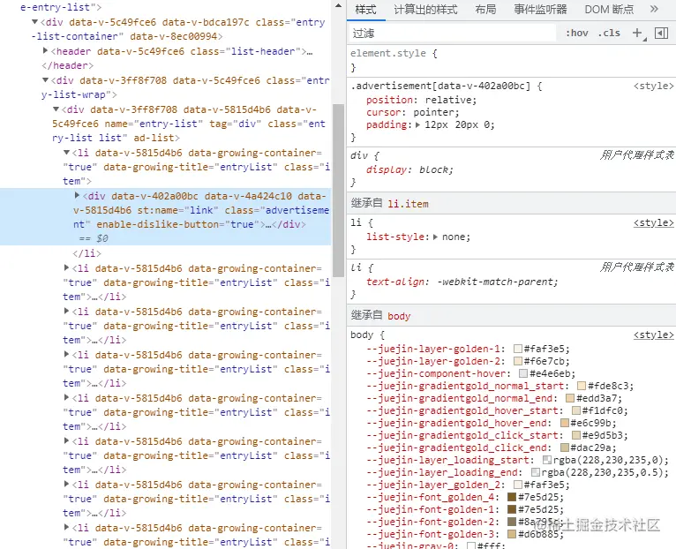The height and width of the screenshot is (549, 676).
Task: Open swatch for --juejin-gradientgold_click_end
Action: (564, 447)
